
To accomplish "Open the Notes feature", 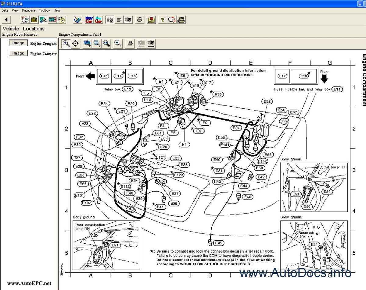I will 151,19.
